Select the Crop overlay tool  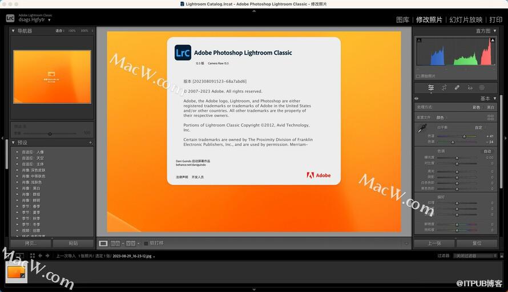(444, 88)
